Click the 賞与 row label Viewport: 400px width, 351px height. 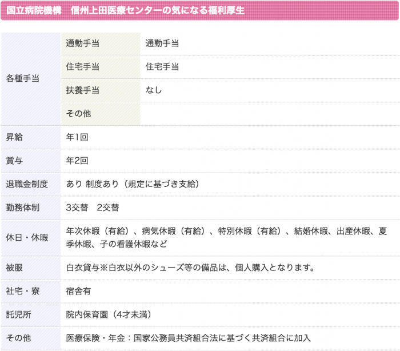point(14,161)
